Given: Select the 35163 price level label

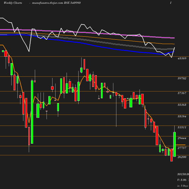Looking at the screenshot, I should 182,105.
